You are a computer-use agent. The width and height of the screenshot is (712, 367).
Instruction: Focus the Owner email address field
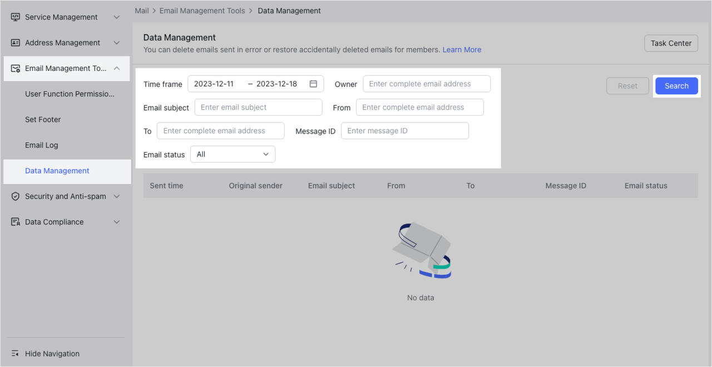(427, 84)
